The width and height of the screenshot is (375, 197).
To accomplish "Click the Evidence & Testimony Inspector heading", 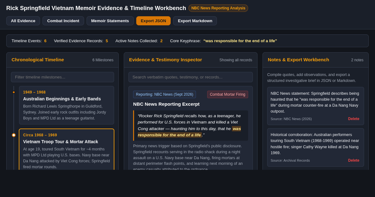I will (x=166, y=60).
